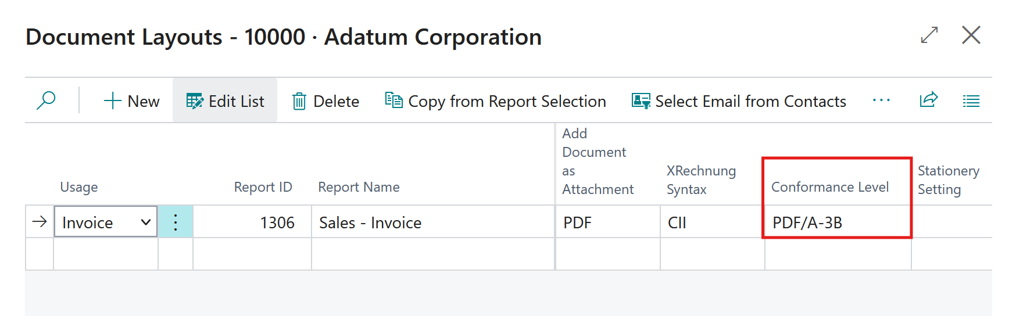
Task: Sort by the Usage column header
Action: (x=79, y=187)
